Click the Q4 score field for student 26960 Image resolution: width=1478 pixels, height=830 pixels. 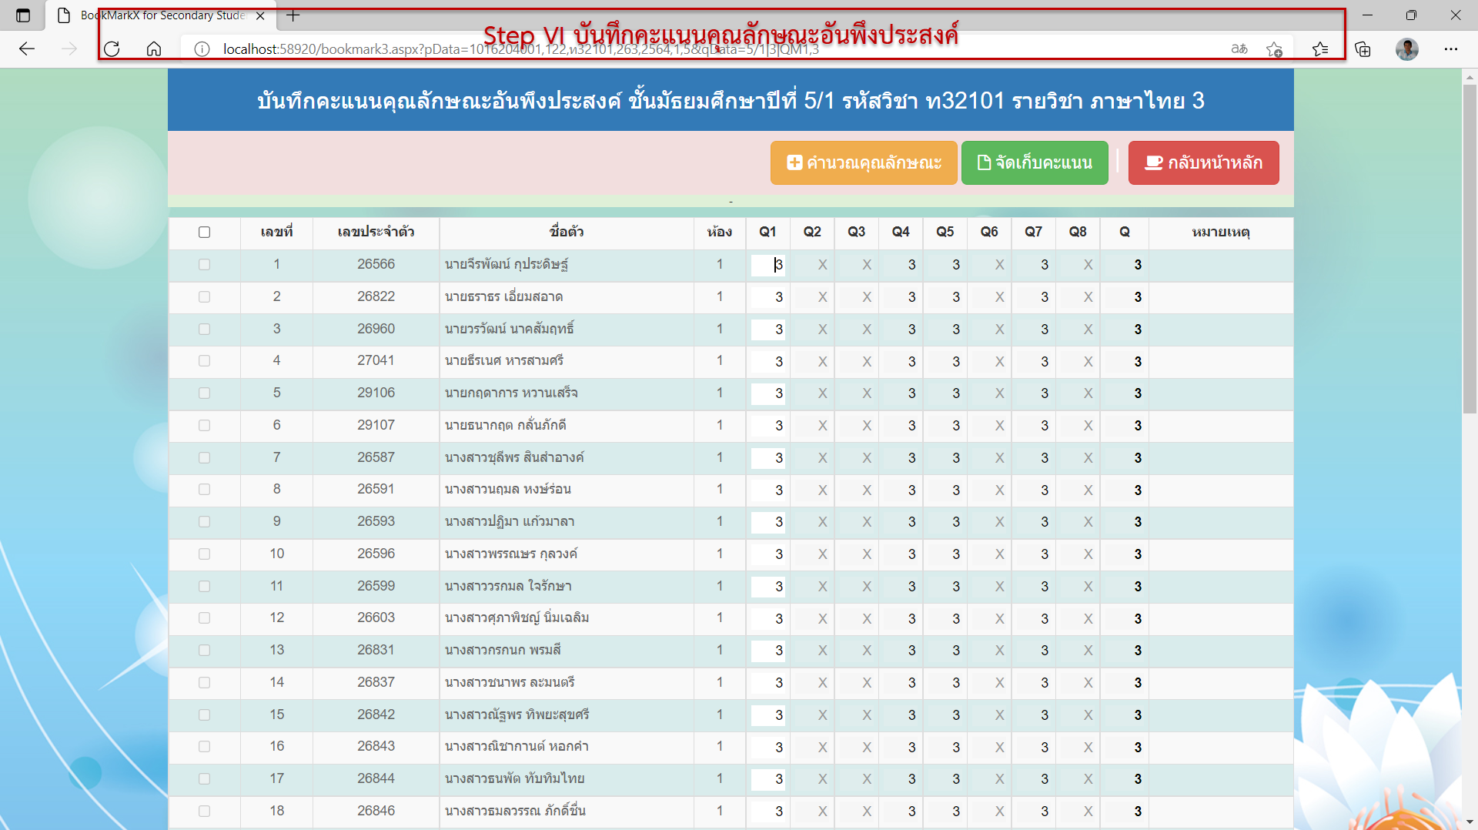pyautogui.click(x=901, y=330)
